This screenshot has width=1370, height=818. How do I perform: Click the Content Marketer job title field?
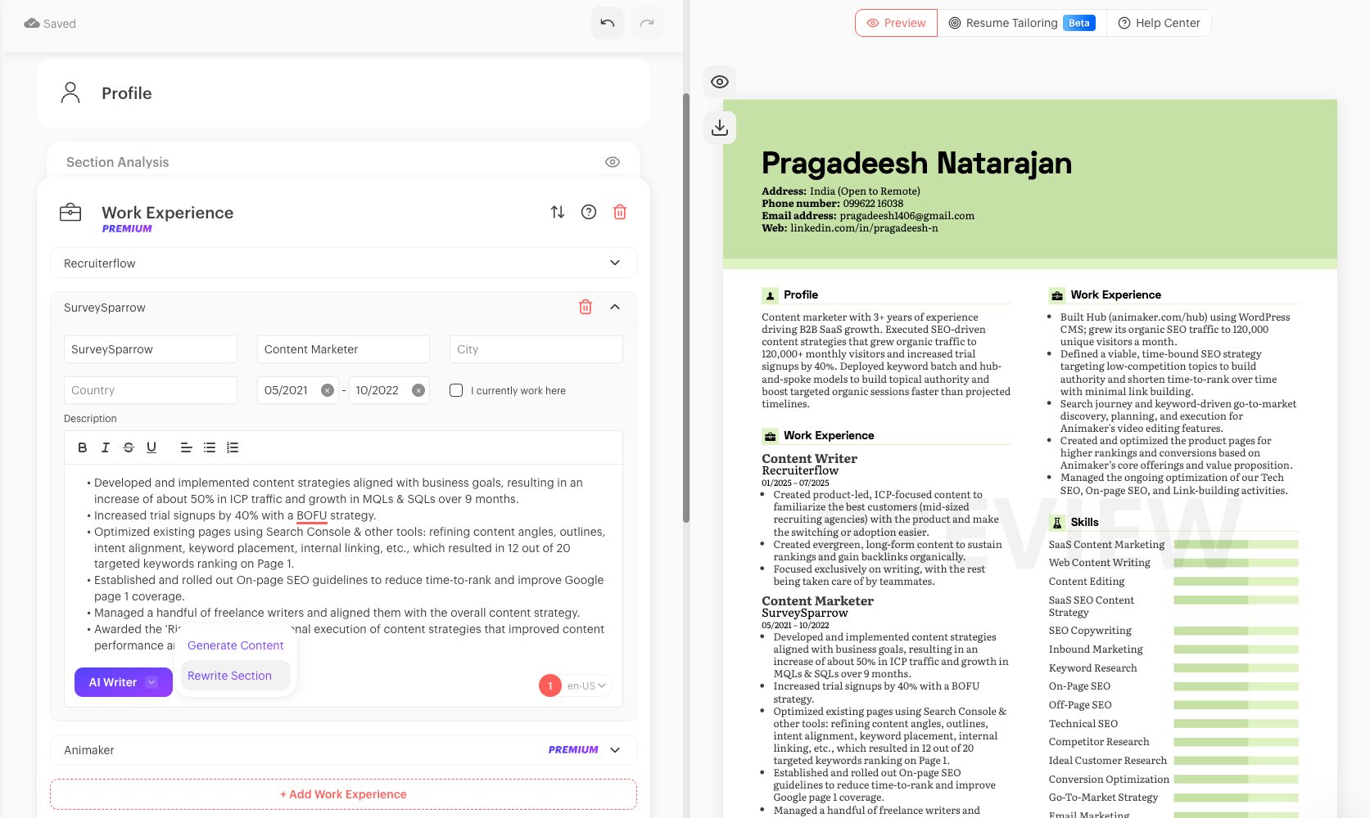[343, 349]
